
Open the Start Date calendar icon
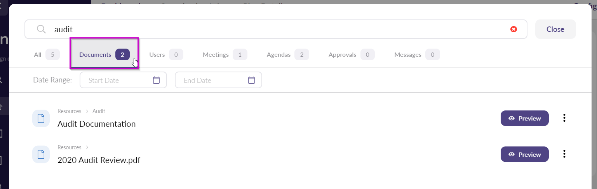[x=156, y=80]
